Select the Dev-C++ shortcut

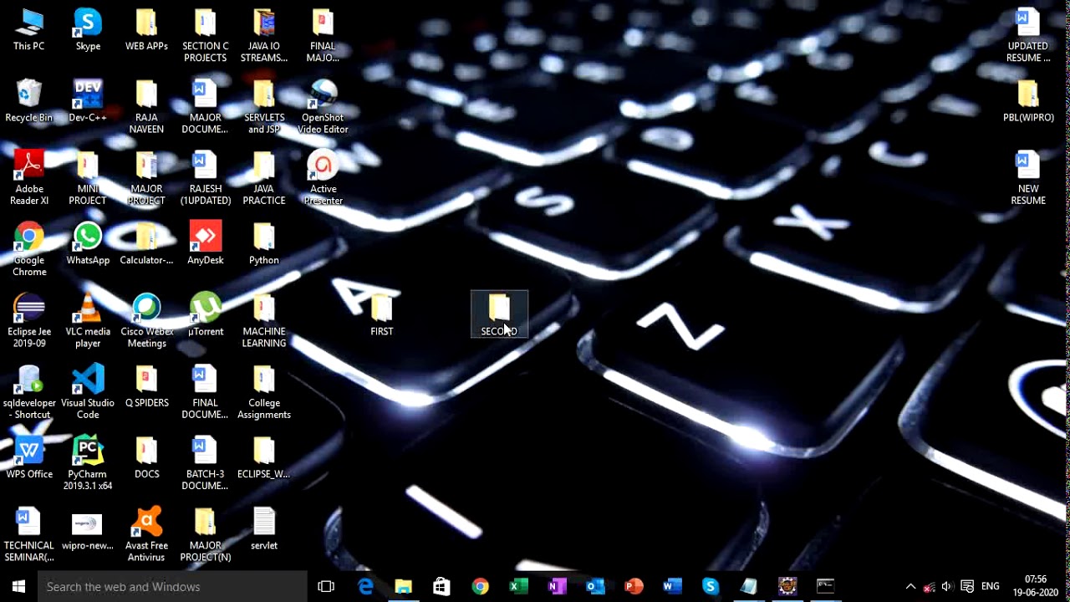[x=88, y=101]
